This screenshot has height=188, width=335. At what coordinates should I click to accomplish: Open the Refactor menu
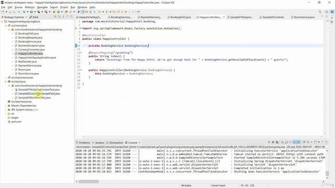pos(30,7)
